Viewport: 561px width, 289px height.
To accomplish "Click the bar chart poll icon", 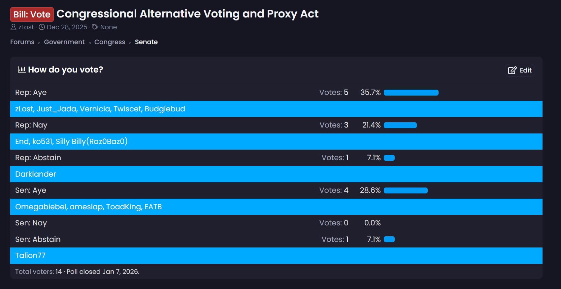I will (21, 70).
